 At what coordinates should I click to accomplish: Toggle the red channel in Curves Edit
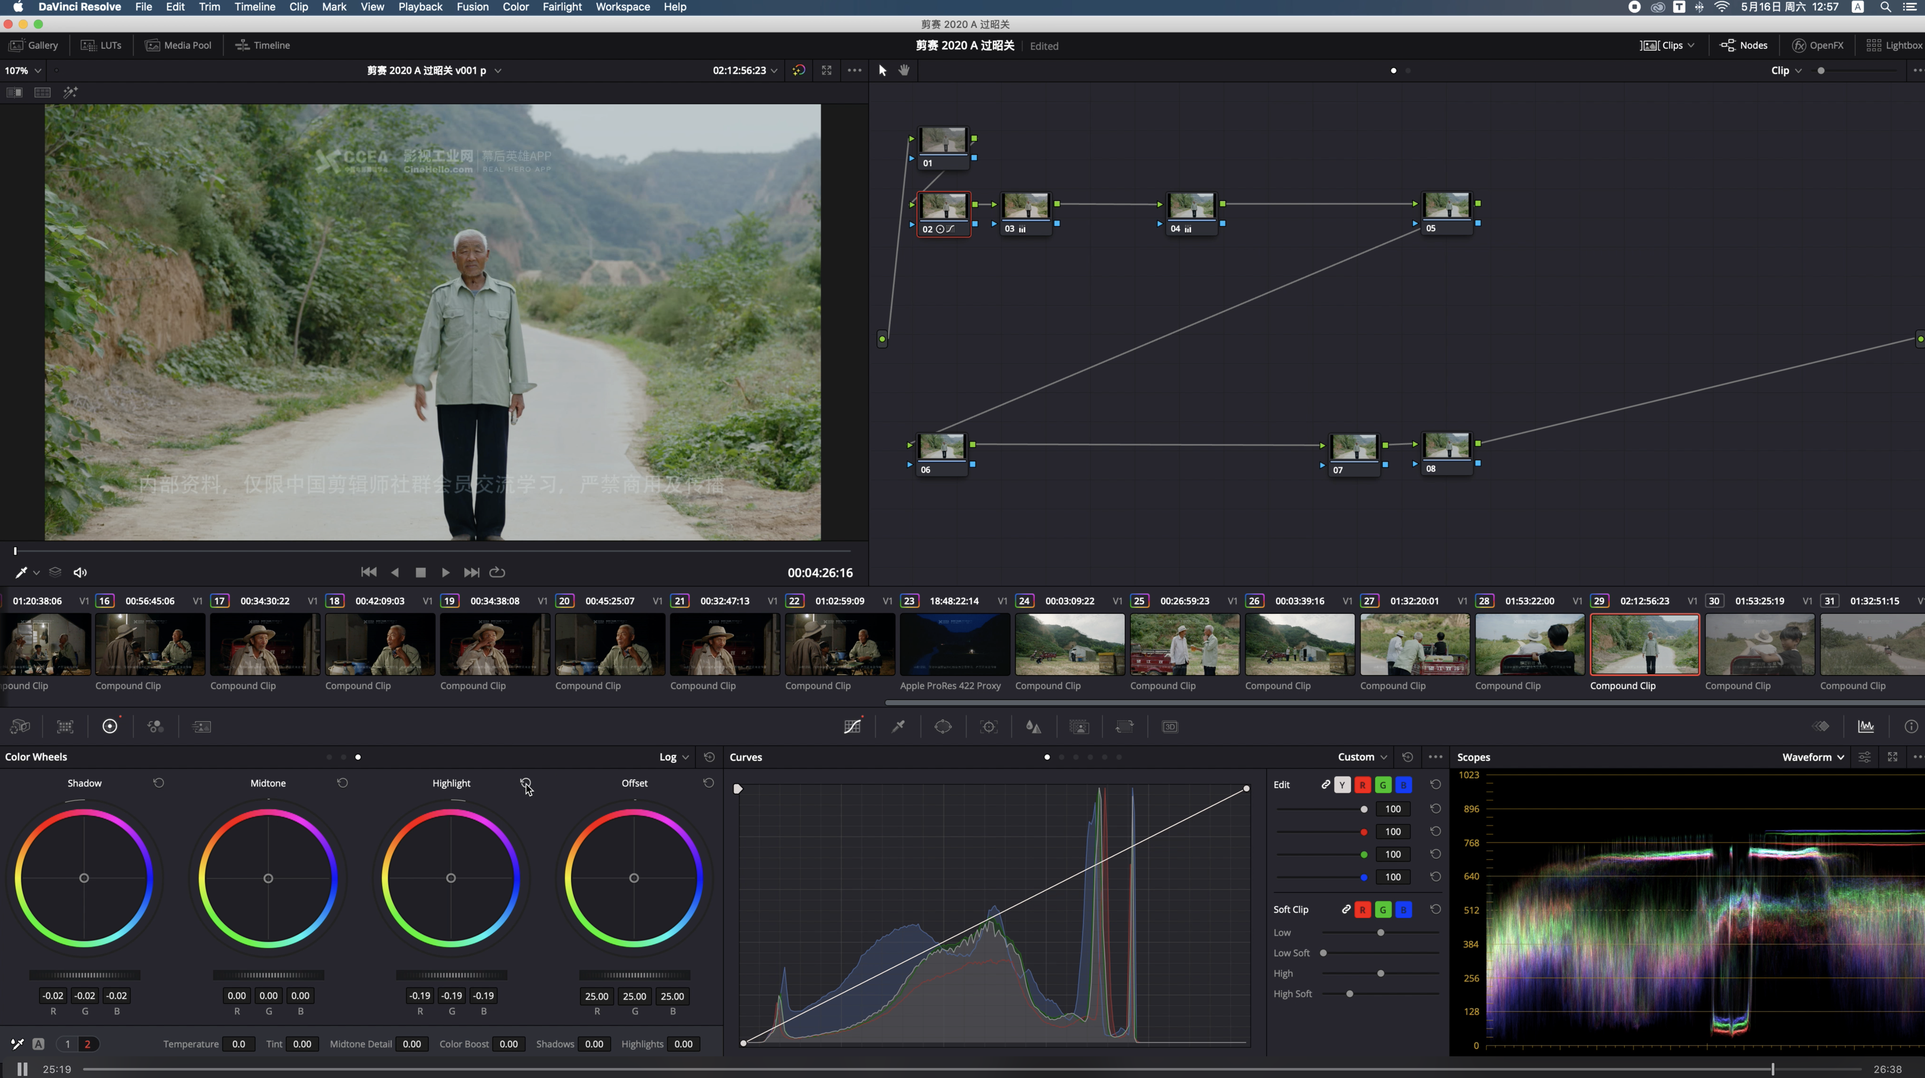1362,784
